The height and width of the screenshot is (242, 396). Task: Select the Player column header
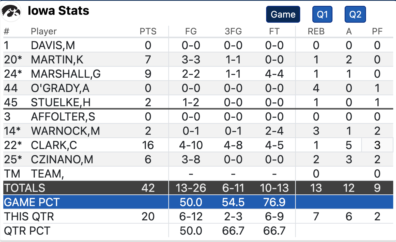pos(44,31)
